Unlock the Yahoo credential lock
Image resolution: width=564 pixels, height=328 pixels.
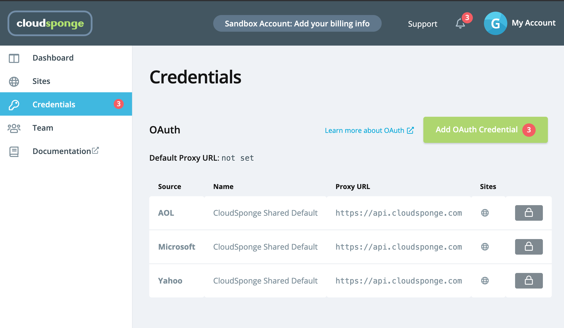(x=528, y=281)
